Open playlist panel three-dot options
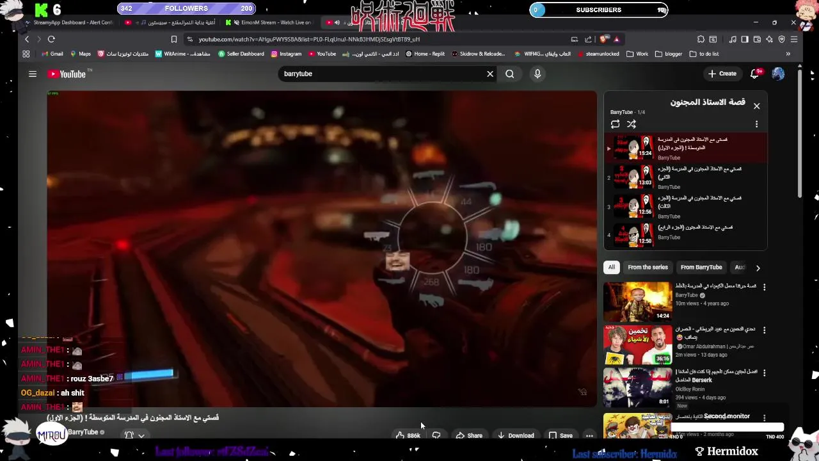The image size is (819, 461). point(756,124)
